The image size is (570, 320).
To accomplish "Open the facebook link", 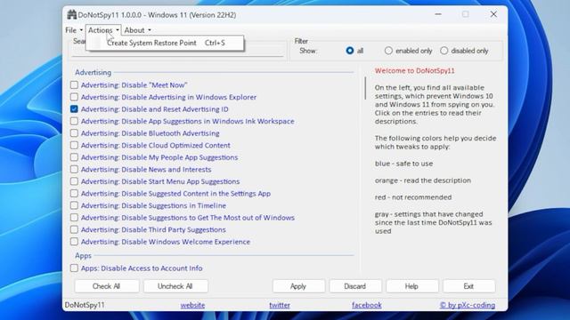I will [367, 305].
